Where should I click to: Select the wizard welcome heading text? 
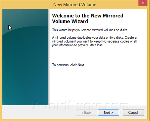tap(88, 18)
